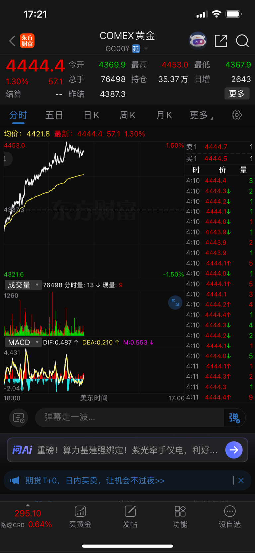This screenshot has height=553, width=255.
Task: Switch to the 月K tab
Action: (x=164, y=115)
